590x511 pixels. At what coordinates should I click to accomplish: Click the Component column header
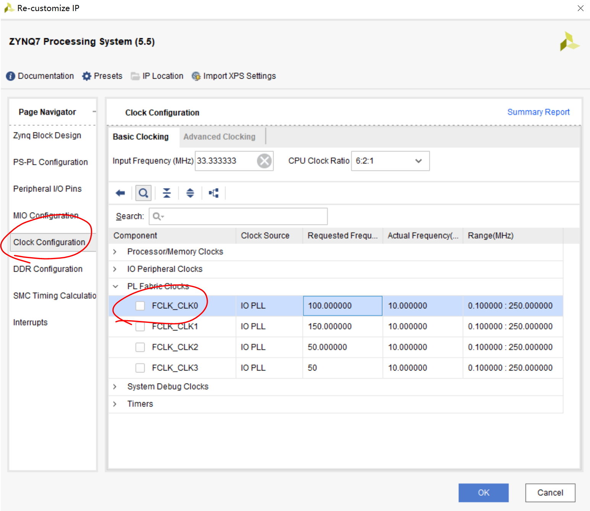pos(172,235)
